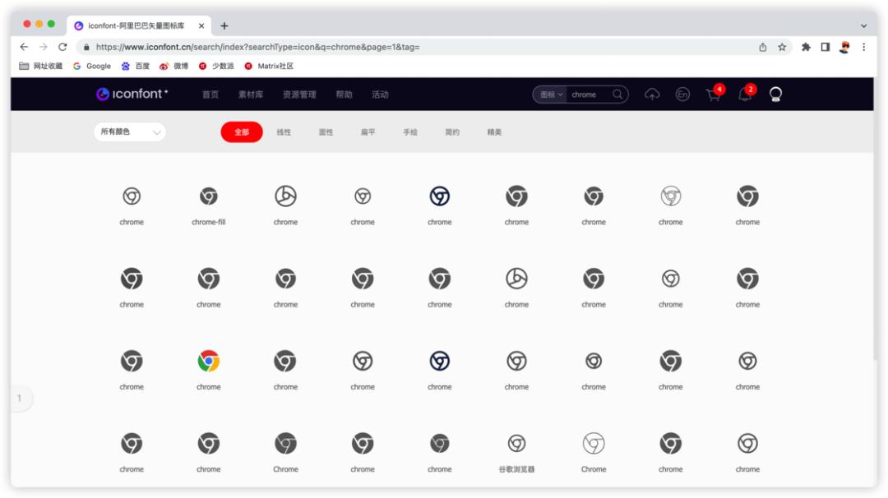Click the iconfont logo
Viewport: 888px width, 498px height.
[x=132, y=94]
